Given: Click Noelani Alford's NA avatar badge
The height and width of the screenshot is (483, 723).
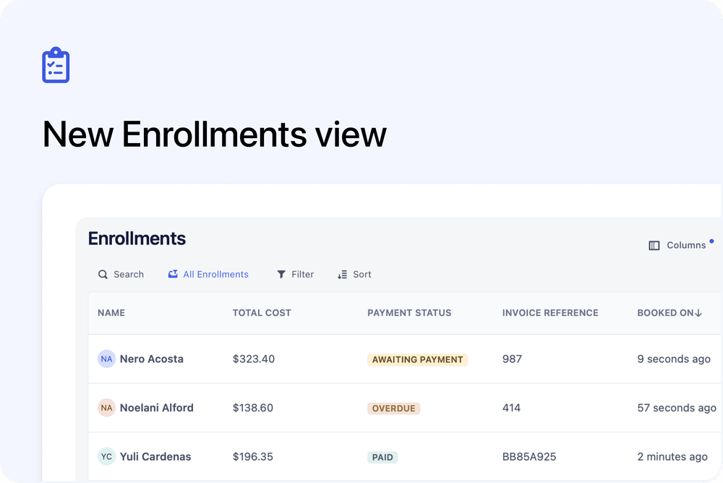Looking at the screenshot, I should pos(106,407).
